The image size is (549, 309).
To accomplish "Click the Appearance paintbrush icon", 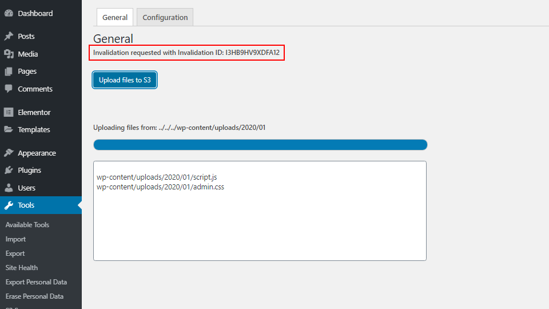I will click(9, 153).
